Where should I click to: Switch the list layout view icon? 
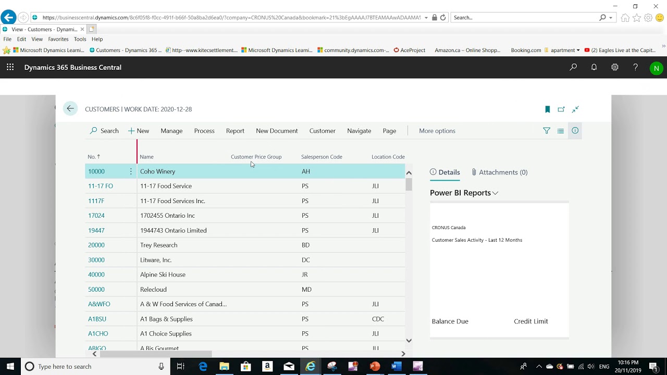[x=561, y=131]
